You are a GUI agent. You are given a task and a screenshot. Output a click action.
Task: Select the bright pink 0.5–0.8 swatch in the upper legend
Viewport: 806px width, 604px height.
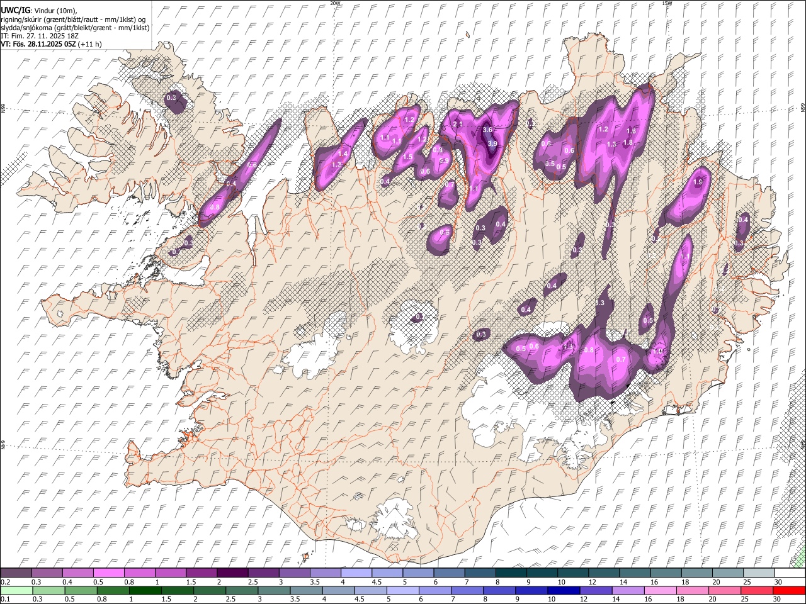[108, 573]
